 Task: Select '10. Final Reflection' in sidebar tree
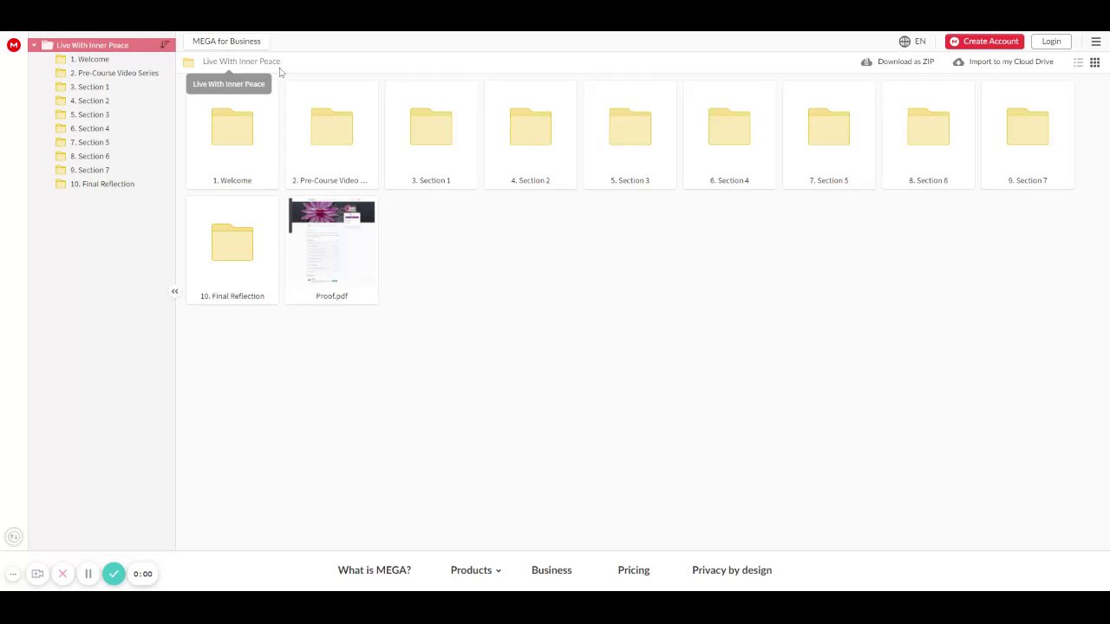(102, 184)
